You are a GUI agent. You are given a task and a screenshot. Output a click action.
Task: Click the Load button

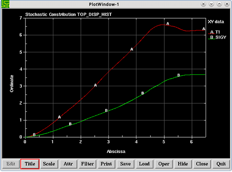click(144, 164)
